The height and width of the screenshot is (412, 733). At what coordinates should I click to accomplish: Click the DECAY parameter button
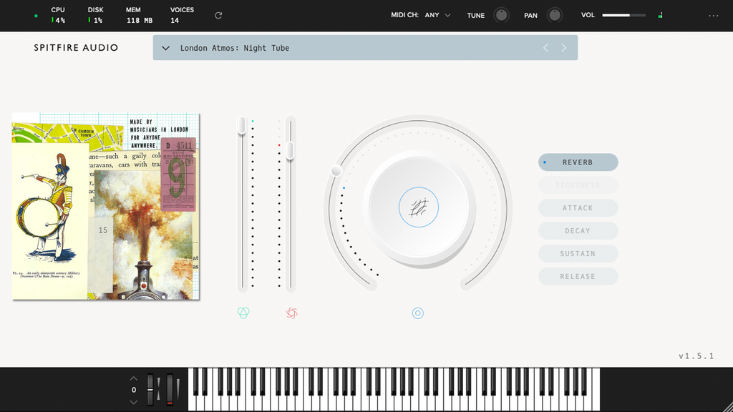(x=578, y=230)
